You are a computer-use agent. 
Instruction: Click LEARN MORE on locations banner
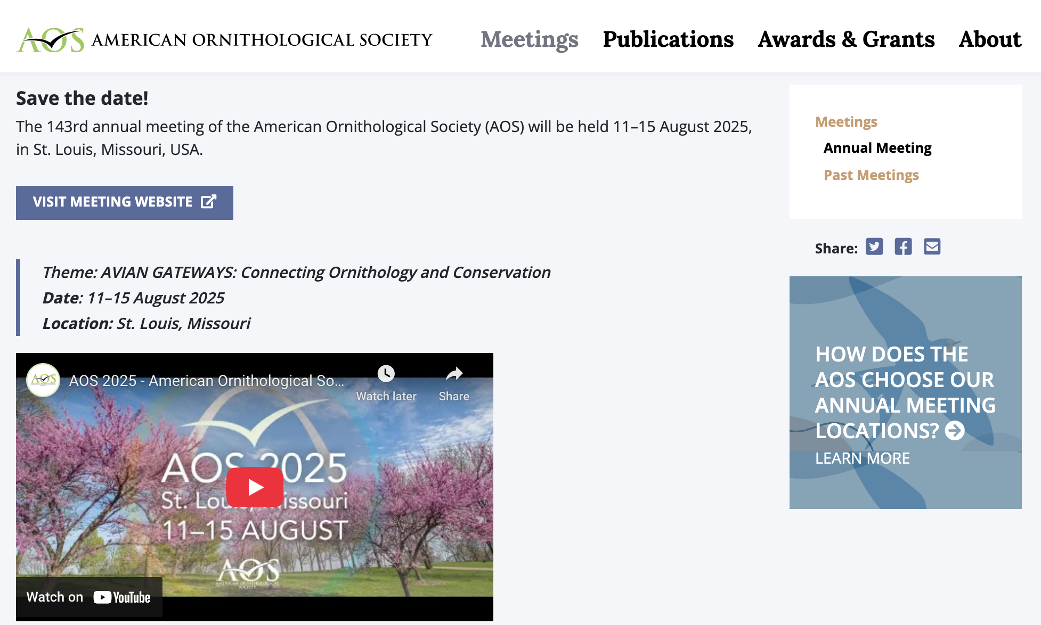point(862,458)
